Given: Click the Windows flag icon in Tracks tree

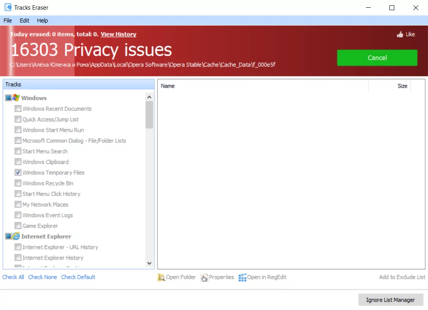Looking at the screenshot, I should (16, 97).
